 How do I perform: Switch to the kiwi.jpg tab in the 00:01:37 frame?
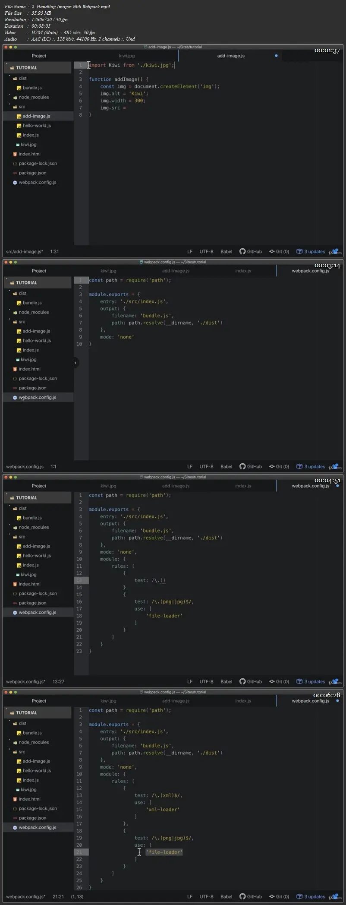click(127, 56)
